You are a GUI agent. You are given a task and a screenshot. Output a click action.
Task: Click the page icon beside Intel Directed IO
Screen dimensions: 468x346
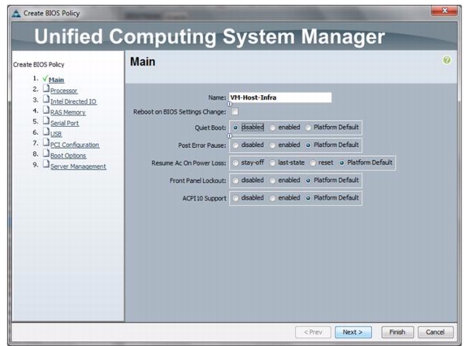click(46, 99)
